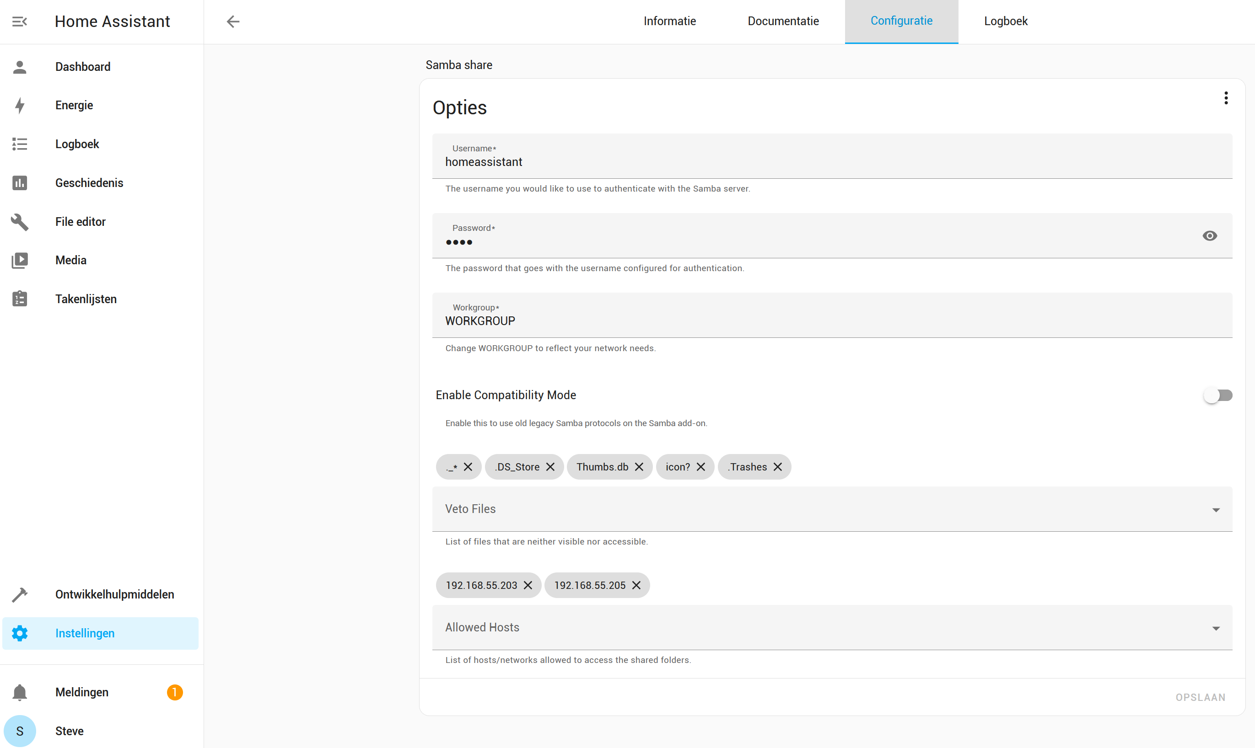Remove the ._* veto file chip
Image resolution: width=1255 pixels, height=748 pixels.
click(x=468, y=467)
